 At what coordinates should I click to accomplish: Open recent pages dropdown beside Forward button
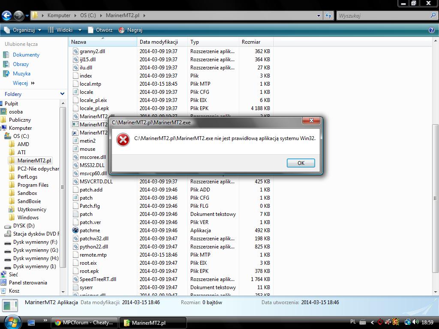(27, 16)
